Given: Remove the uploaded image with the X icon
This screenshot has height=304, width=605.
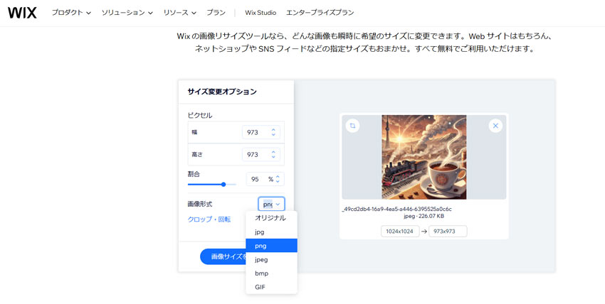Looking at the screenshot, I should [495, 126].
